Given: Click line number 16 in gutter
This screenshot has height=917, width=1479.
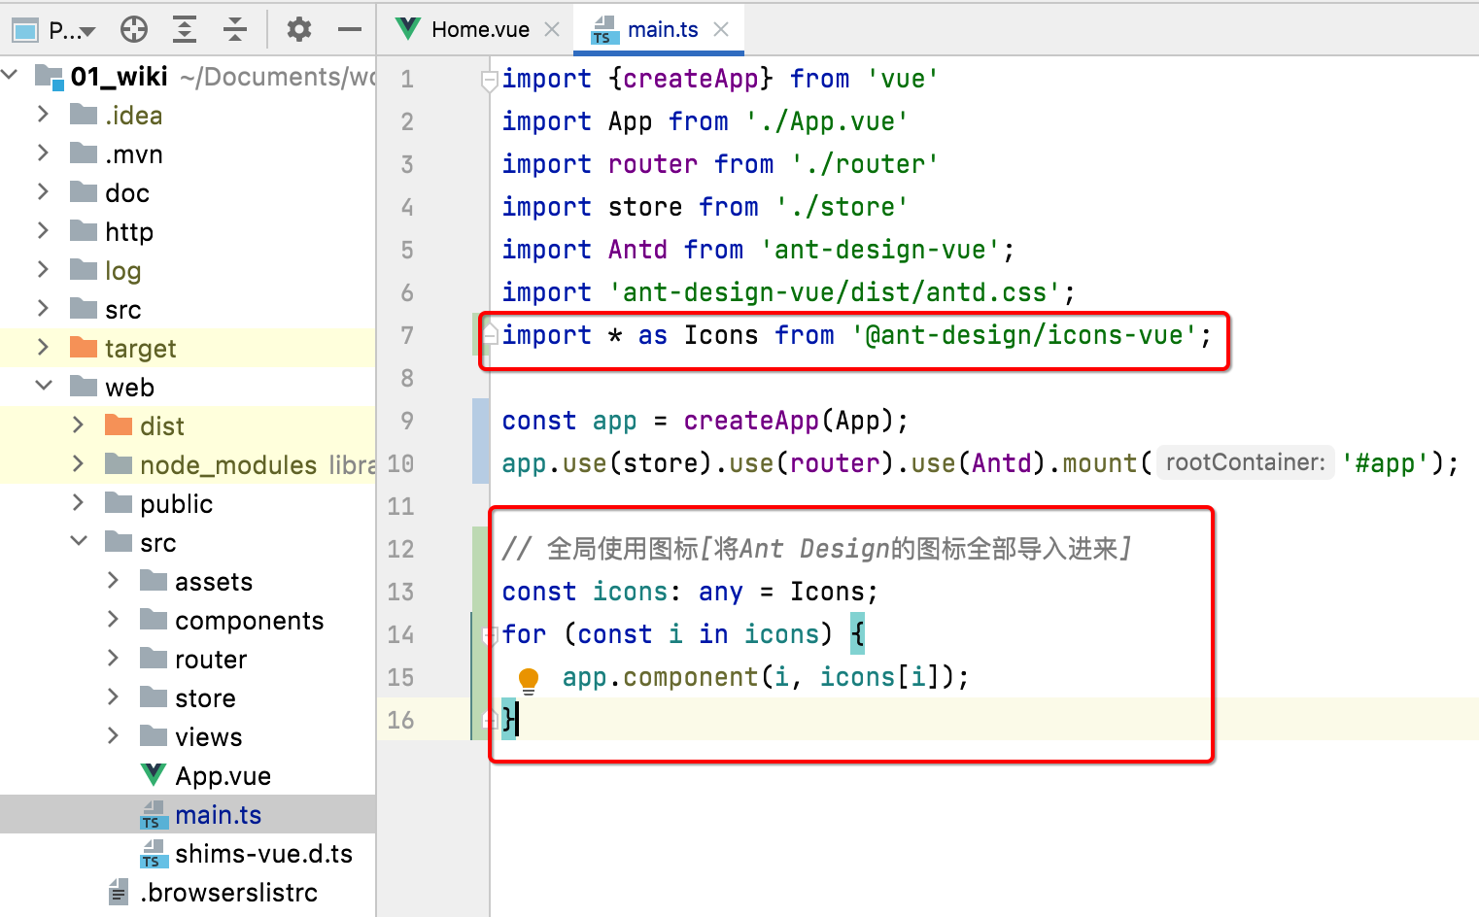Looking at the screenshot, I should coord(400,720).
